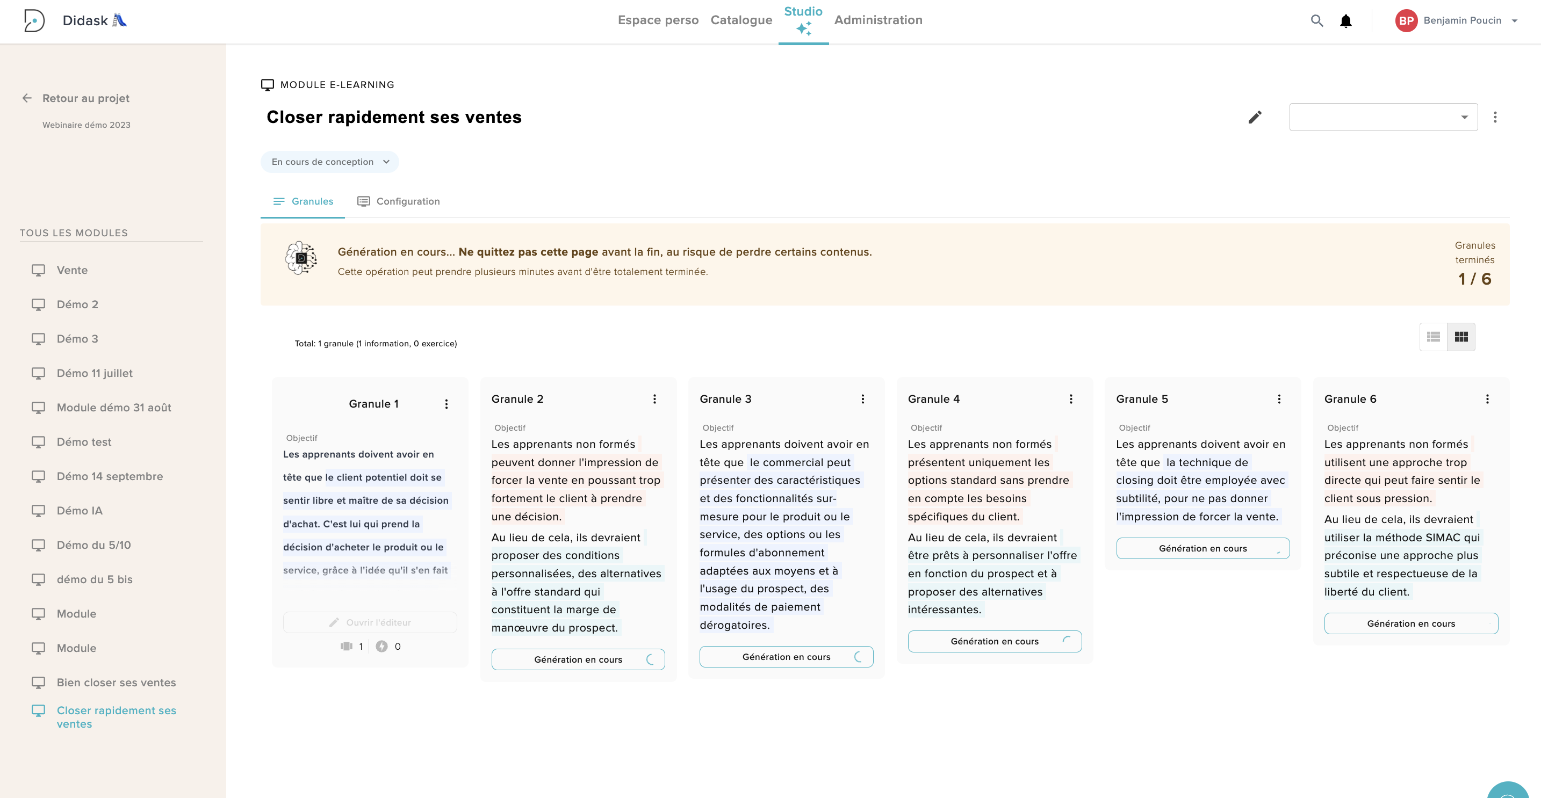Screen dimensions: 1541x798
Task: Click the Didask logo icon
Action: (x=34, y=20)
